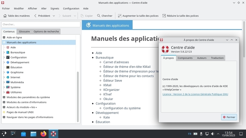Image resolution: width=246 pixels, height=138 pixels.
Task: Open the Kate manual link
Action: click(107, 117)
